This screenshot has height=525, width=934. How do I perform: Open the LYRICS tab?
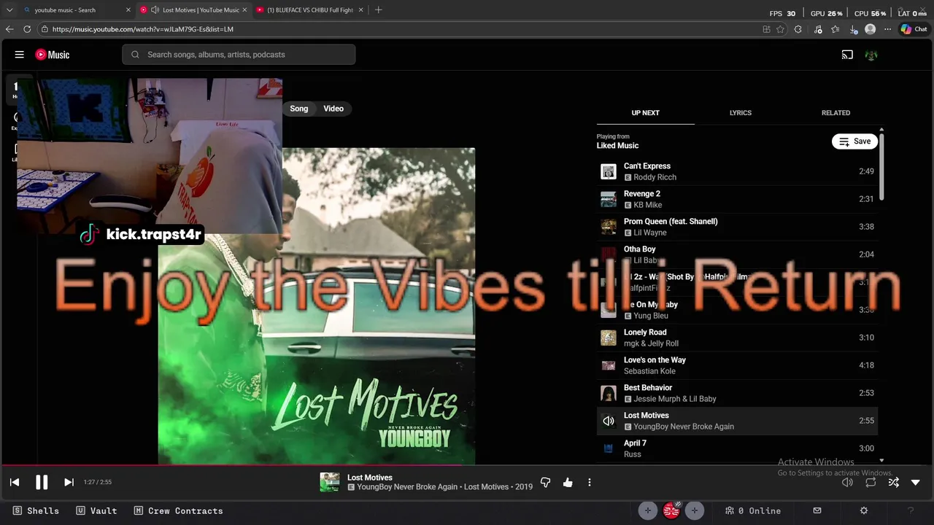pyautogui.click(x=740, y=113)
